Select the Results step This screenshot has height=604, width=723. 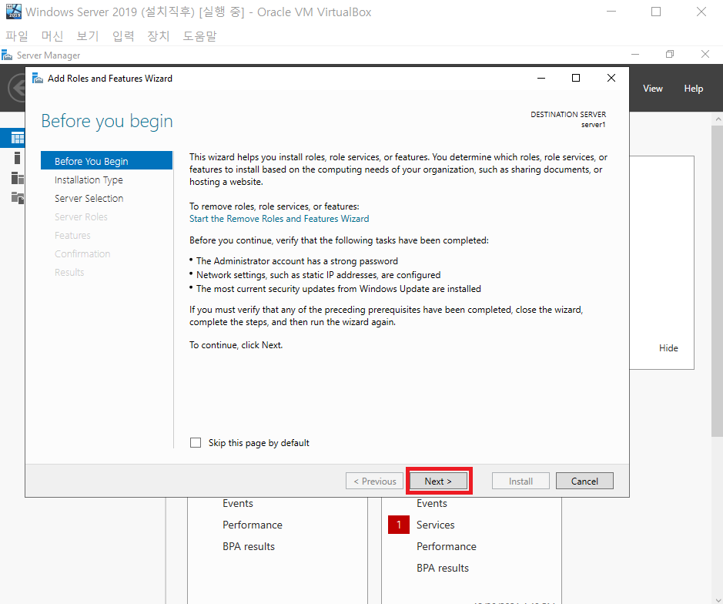[x=69, y=272]
